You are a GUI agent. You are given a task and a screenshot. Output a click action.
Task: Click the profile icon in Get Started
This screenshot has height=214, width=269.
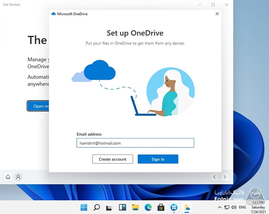click(x=18, y=177)
